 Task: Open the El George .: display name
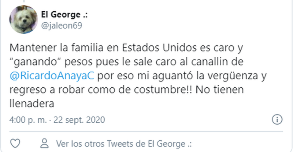pyautogui.click(x=64, y=15)
